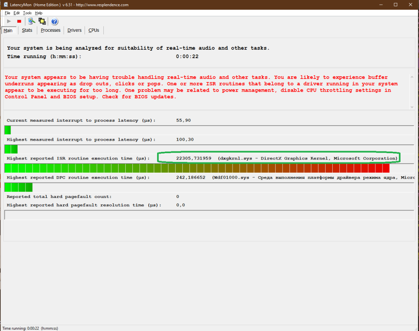Switch to the Processes tab
Viewport: 419px width, 331px height.
(x=51, y=31)
